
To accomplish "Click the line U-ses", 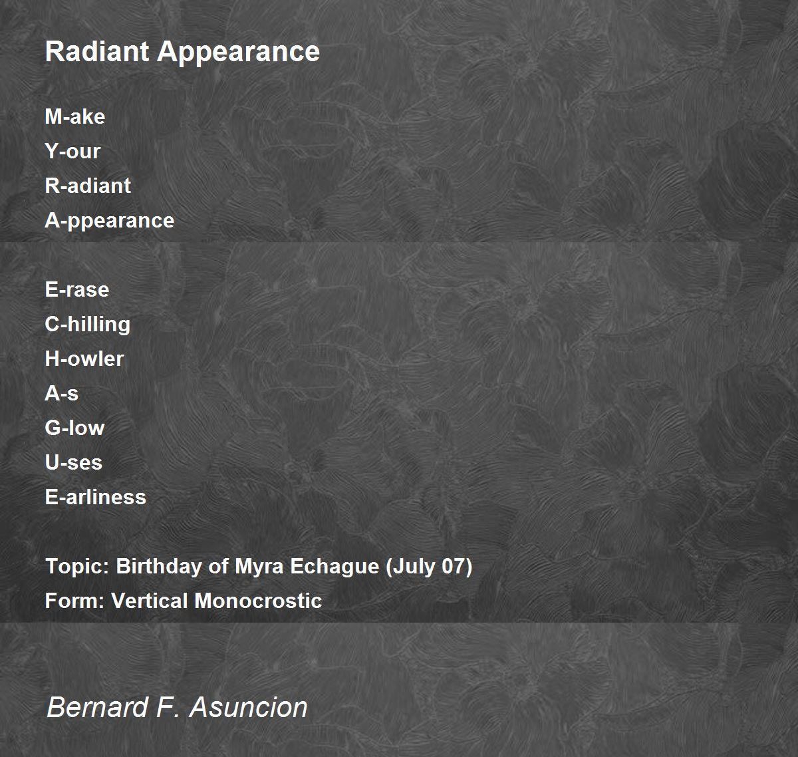I will click(73, 462).
